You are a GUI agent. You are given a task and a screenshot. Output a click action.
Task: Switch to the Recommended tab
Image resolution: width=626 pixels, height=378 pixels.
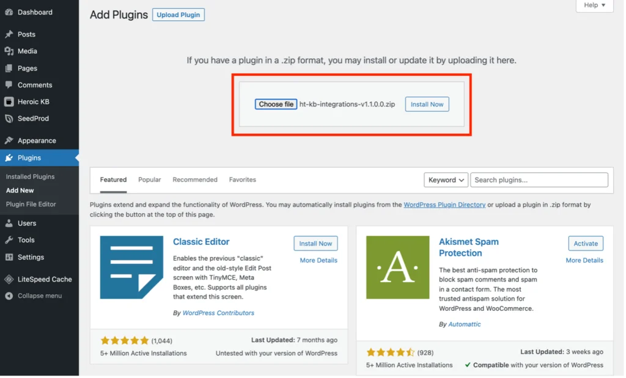(x=195, y=180)
